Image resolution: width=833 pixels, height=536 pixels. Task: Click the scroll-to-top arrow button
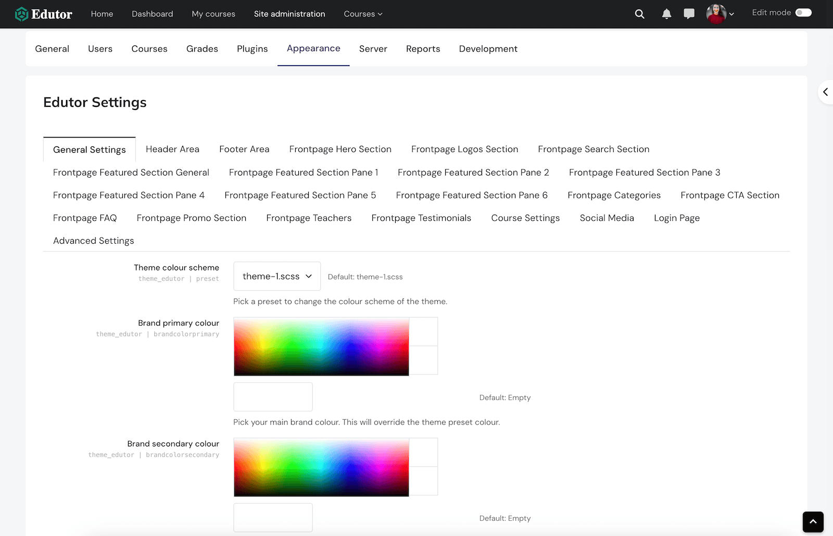[x=813, y=522]
